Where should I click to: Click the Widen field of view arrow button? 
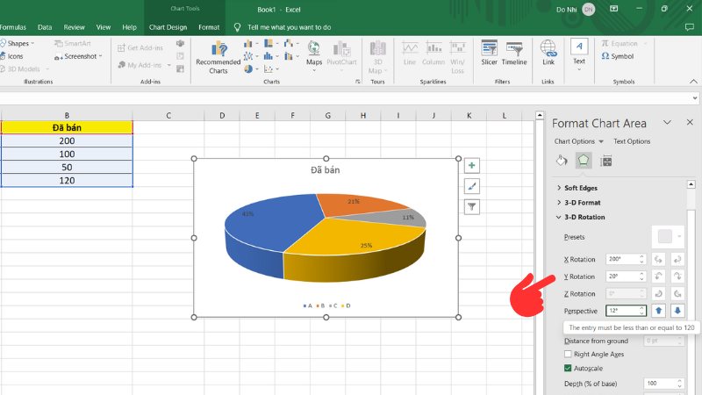point(677,311)
